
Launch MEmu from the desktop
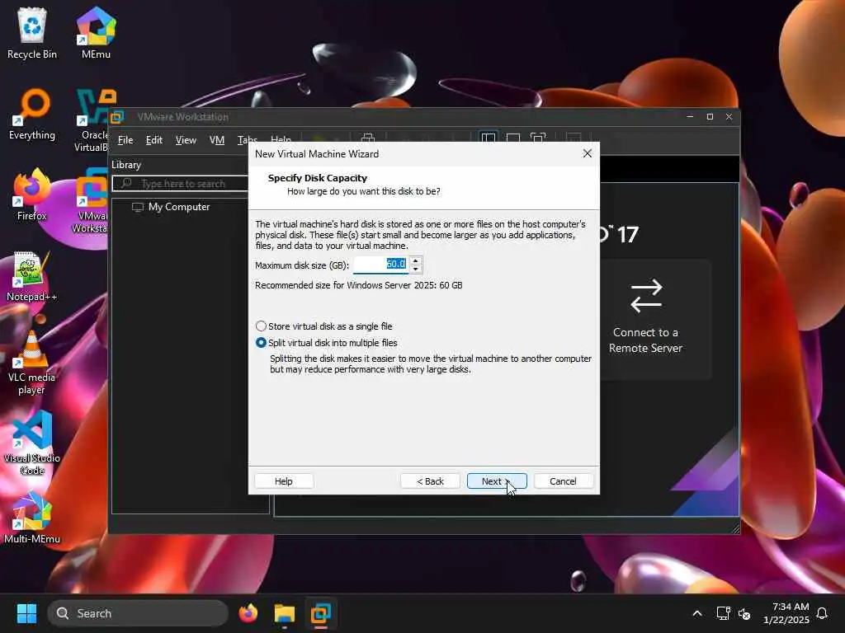click(96, 33)
